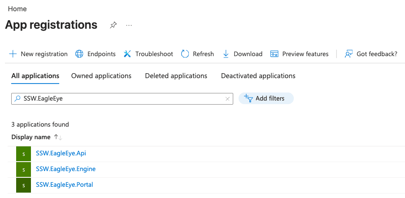Open the ellipsis more options menu
This screenshot has width=405, height=198.
tap(129, 25)
